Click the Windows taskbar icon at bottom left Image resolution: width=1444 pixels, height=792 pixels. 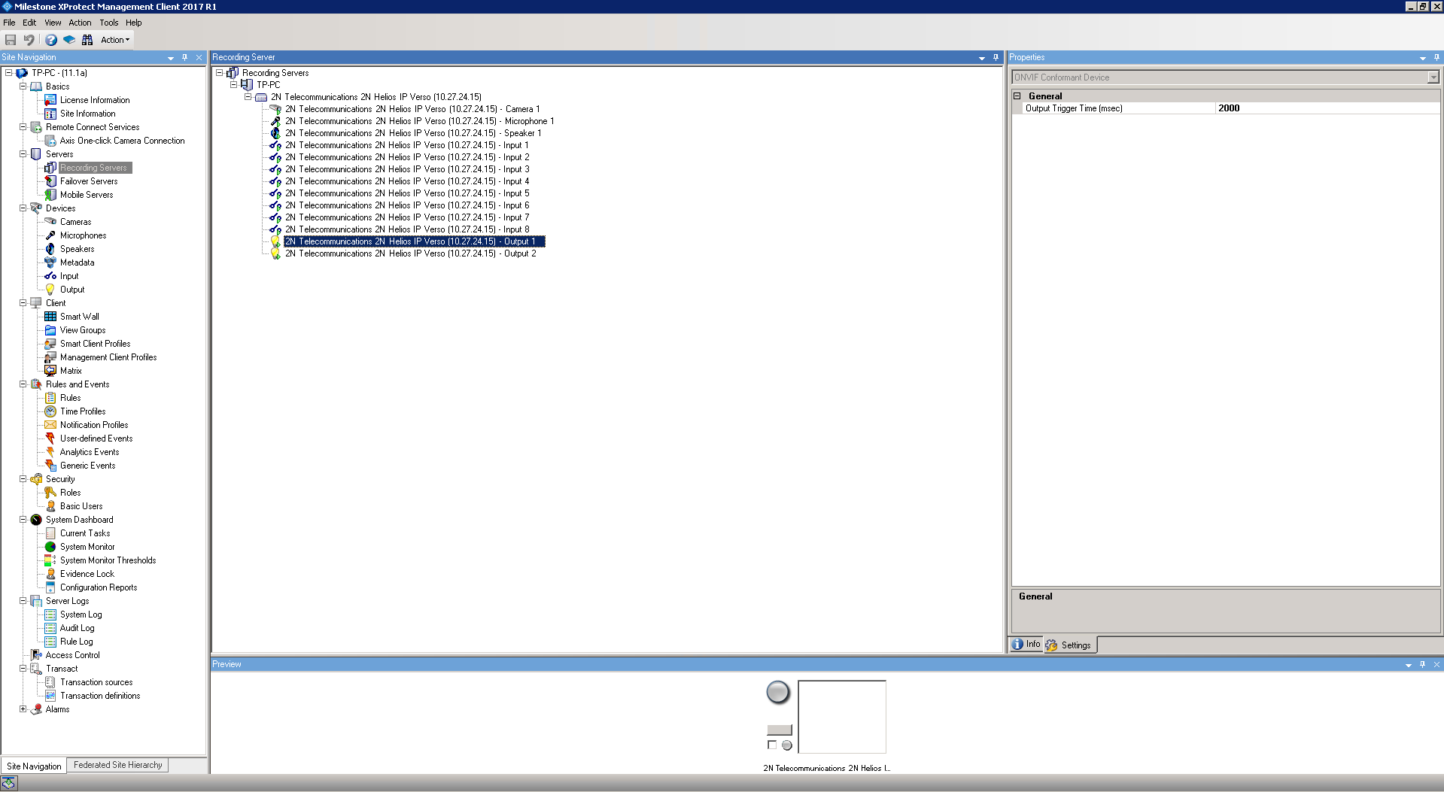coord(9,784)
